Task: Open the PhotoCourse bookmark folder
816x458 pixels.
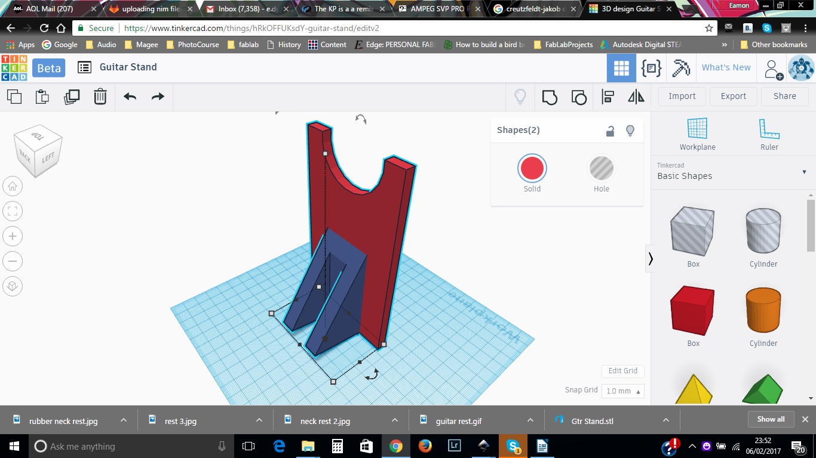Action: tap(192, 45)
